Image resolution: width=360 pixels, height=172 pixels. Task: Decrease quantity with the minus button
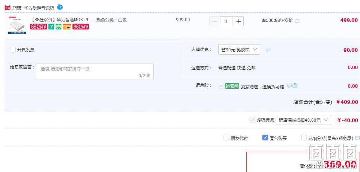(214, 21)
